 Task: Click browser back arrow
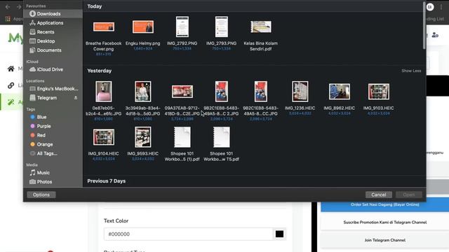point(8,7)
